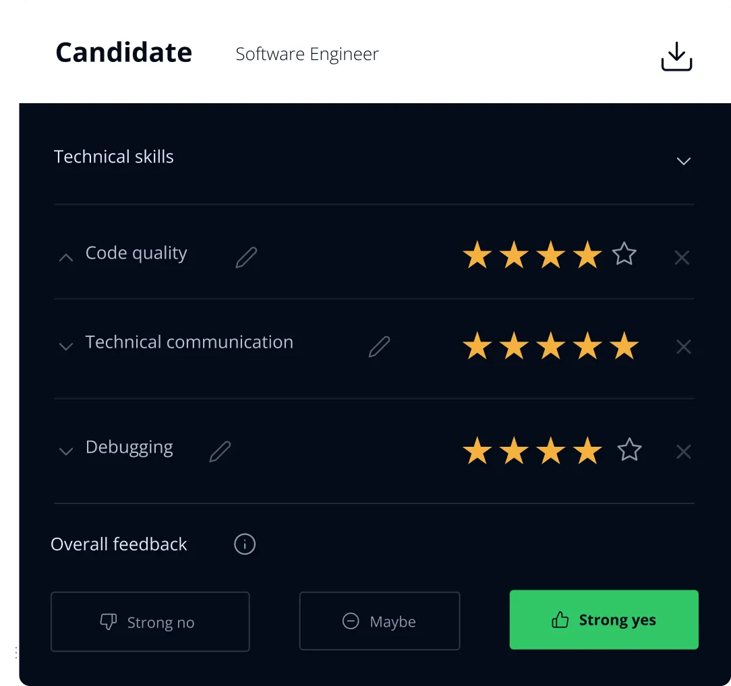Click the download icon in header
The image size is (731, 686).
tap(676, 57)
